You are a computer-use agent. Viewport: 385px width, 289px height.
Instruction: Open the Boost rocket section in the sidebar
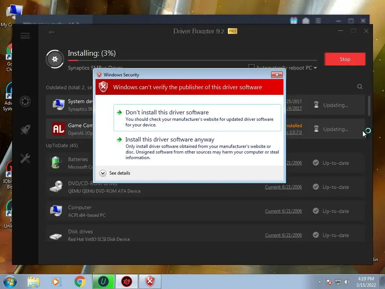(25, 130)
